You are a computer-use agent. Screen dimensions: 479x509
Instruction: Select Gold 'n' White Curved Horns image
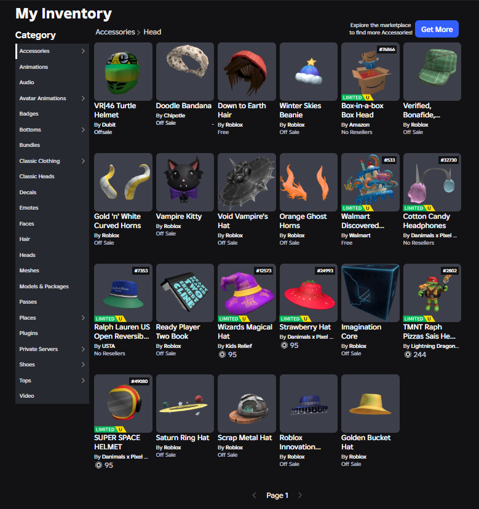coord(123,182)
